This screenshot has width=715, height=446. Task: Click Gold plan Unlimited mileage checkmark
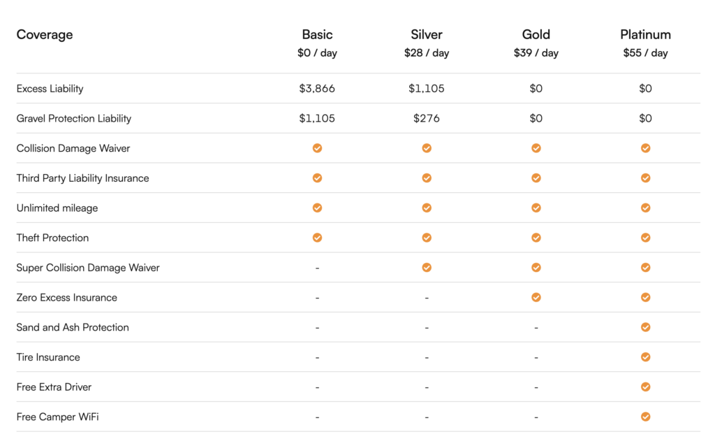536,208
